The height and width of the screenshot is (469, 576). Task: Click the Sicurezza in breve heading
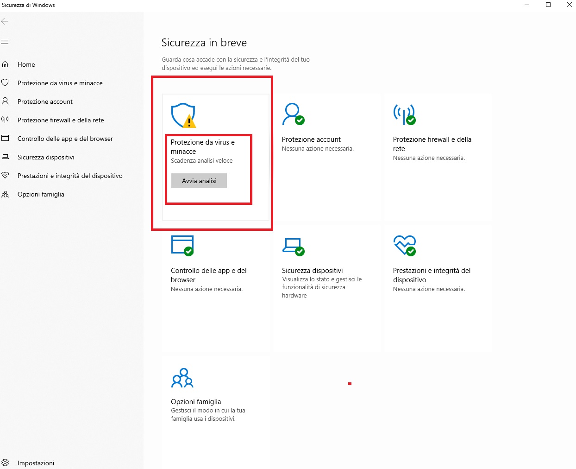[x=204, y=43]
